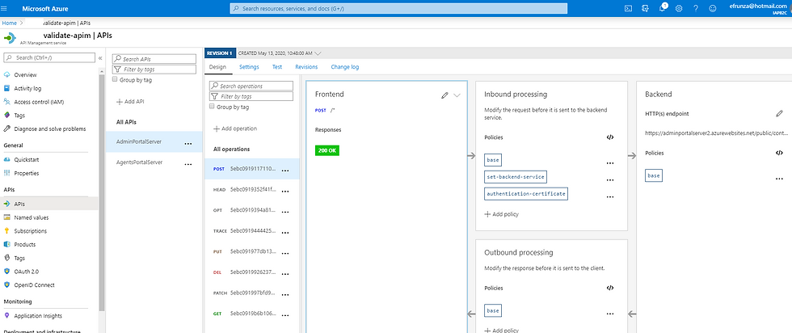Viewport: 792px width, 333px height.
Task: Go to Home breadcrumb link
Action: click(x=9, y=23)
